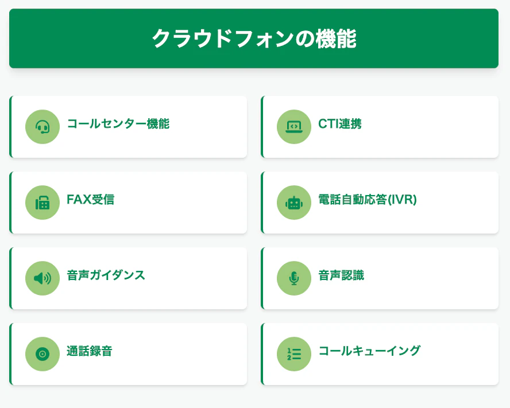Select the 音声認識 label

click(341, 275)
